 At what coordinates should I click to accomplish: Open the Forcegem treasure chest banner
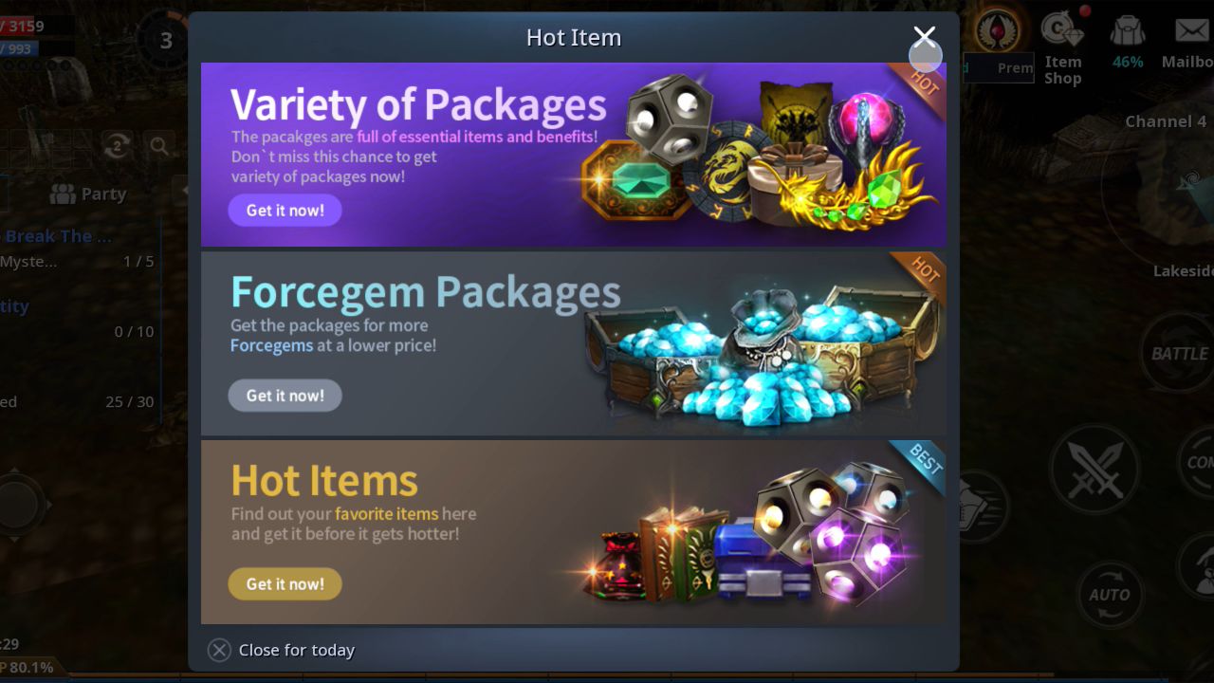point(573,343)
